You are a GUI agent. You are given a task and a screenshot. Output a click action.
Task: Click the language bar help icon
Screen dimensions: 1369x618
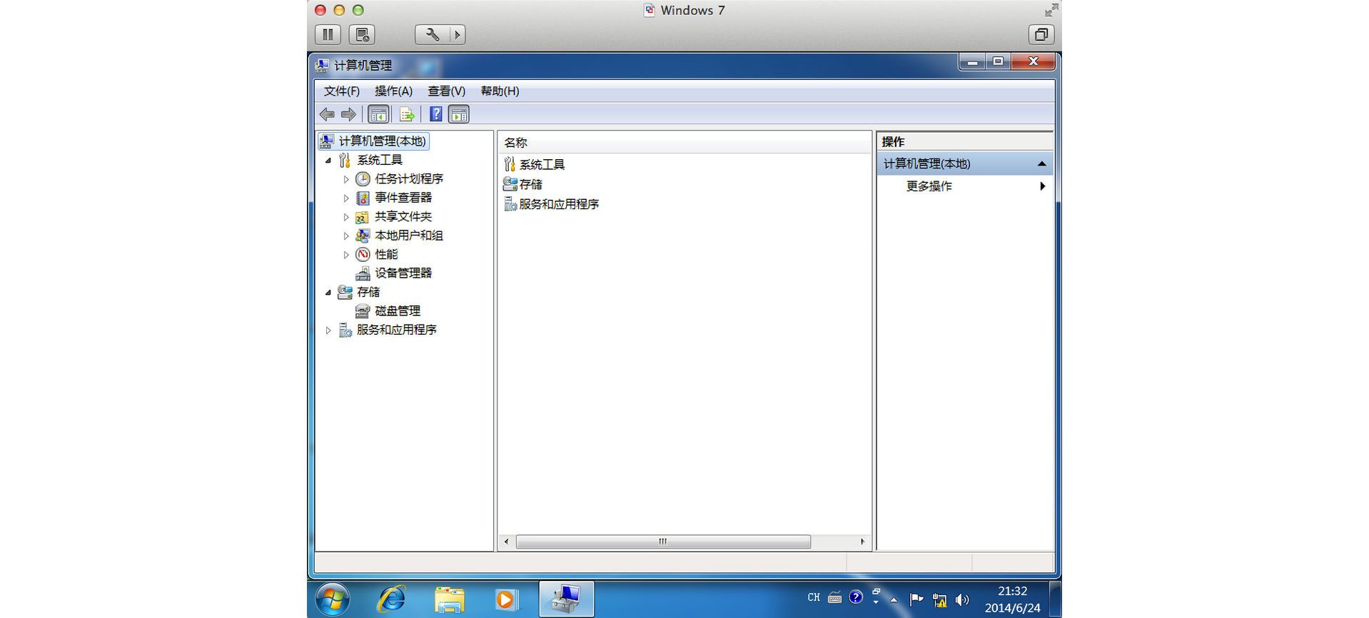tap(855, 597)
